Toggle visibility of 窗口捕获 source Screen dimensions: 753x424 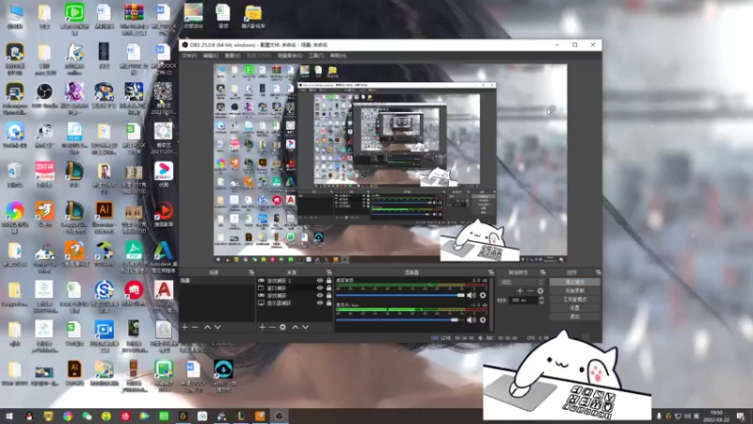click(x=320, y=288)
